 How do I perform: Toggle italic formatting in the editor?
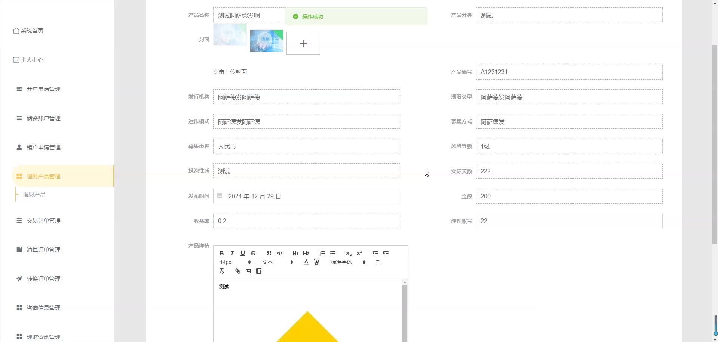click(x=232, y=253)
